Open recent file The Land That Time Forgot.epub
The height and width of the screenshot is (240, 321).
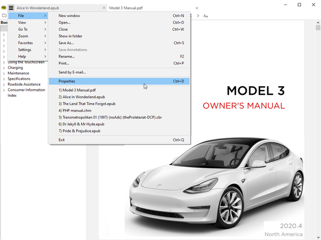tap(119, 103)
